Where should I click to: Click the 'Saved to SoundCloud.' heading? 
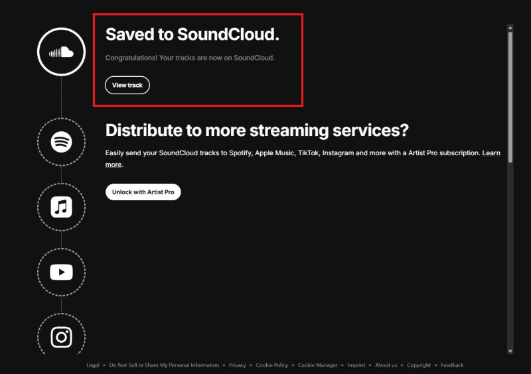(192, 34)
